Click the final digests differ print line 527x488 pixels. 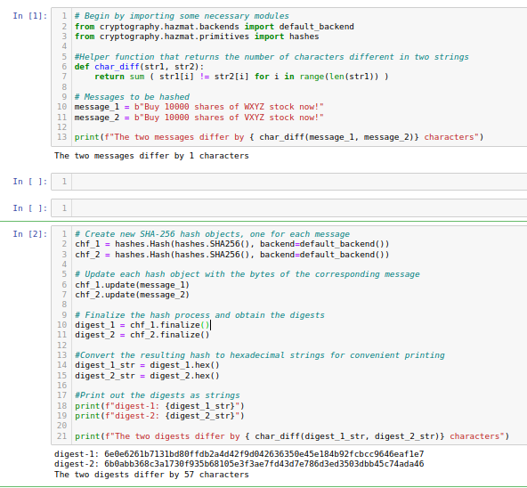(x=292, y=436)
